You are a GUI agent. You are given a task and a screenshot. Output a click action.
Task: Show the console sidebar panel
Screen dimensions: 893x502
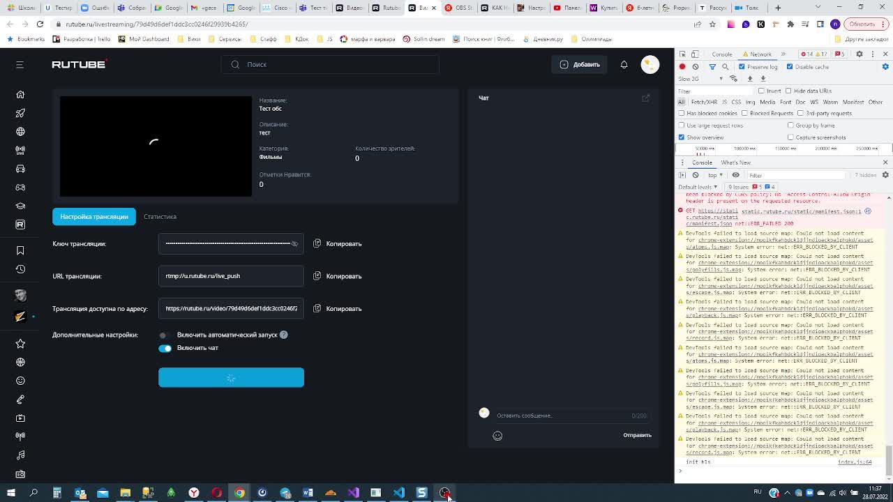click(x=683, y=175)
